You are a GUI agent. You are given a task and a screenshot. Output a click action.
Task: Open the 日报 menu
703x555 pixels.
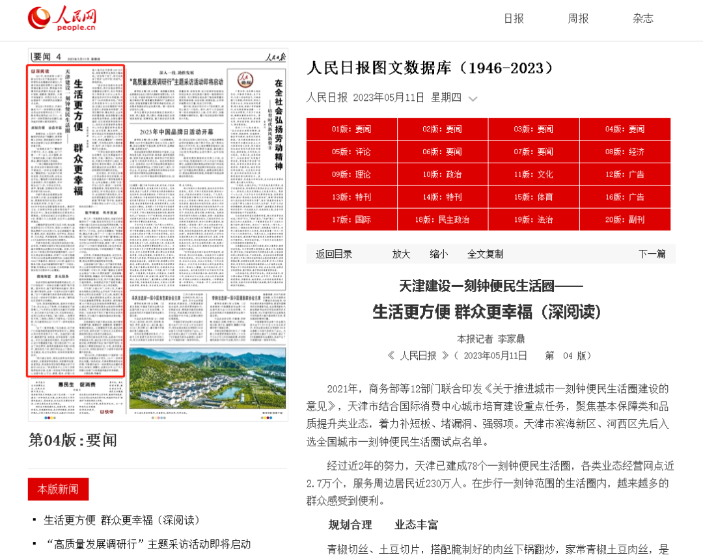[514, 19]
